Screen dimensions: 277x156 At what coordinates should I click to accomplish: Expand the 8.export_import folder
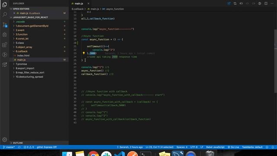coord(25,68)
